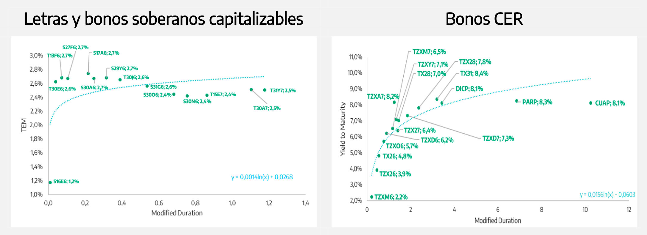Select the PARP; 8,3% data label
Image resolution: width=647 pixels, height=235 pixels.
[537, 102]
